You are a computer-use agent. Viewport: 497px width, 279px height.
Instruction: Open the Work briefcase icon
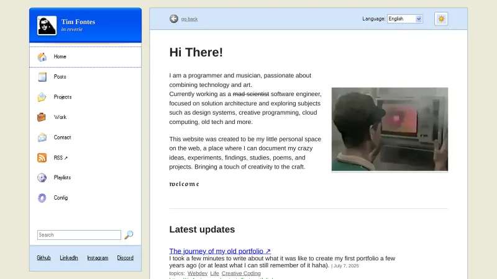tap(42, 117)
